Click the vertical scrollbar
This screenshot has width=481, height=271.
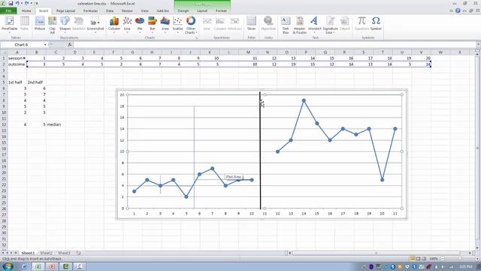[478, 148]
